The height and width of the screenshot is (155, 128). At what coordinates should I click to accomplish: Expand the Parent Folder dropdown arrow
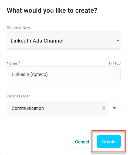pos(114,108)
